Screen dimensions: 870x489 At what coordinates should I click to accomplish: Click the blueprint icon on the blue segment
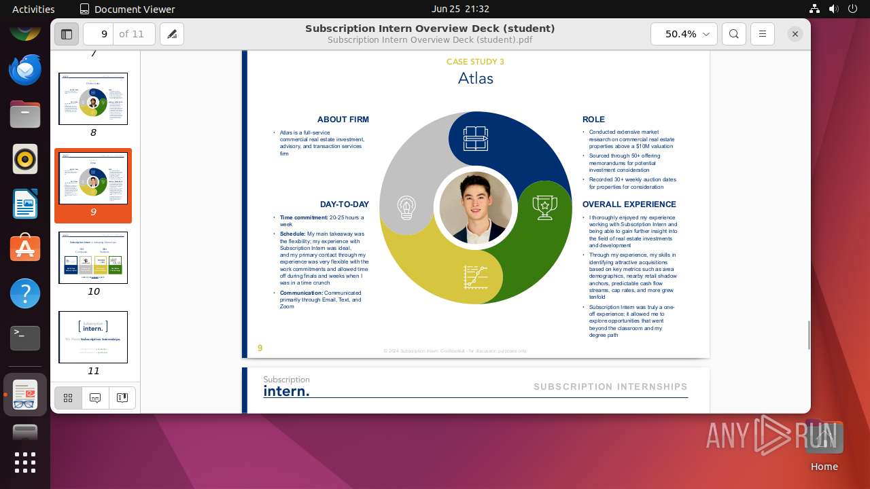476,139
